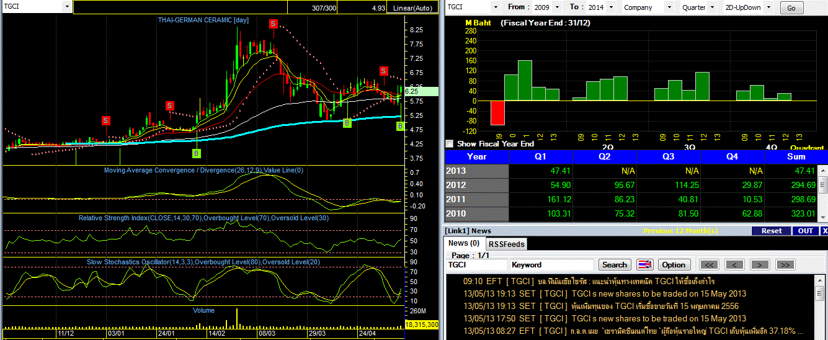Viewport: 828px width, 340px height.
Task: Click the red 2009 Q1 loss bar
Action: tap(497, 113)
